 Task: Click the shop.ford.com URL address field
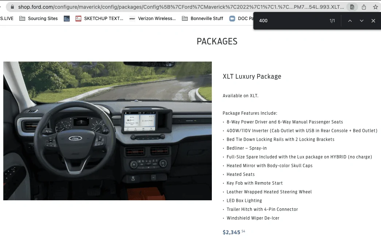point(181,7)
